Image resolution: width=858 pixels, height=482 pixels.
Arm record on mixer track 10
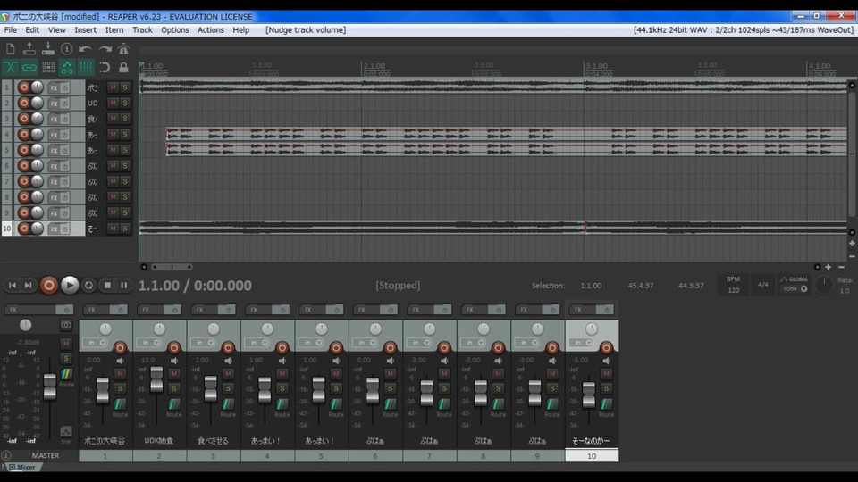[606, 347]
